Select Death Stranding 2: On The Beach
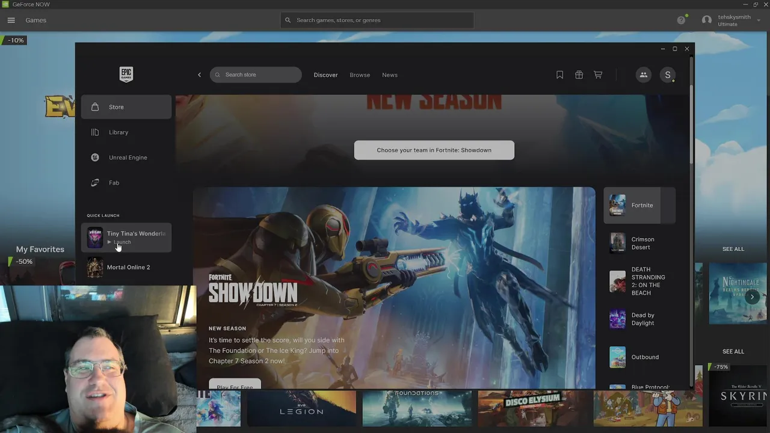This screenshot has height=433, width=770. tap(639, 281)
